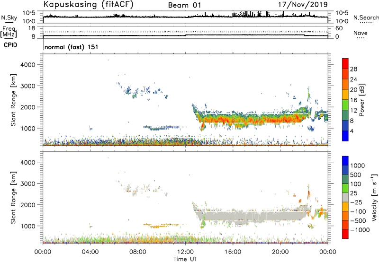This screenshot has height=262, width=379.
Task: Pick power colorbar yellow segment between 20 and 16
Action: (345, 95)
